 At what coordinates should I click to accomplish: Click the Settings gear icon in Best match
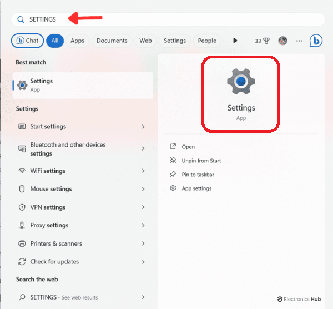pos(22,85)
